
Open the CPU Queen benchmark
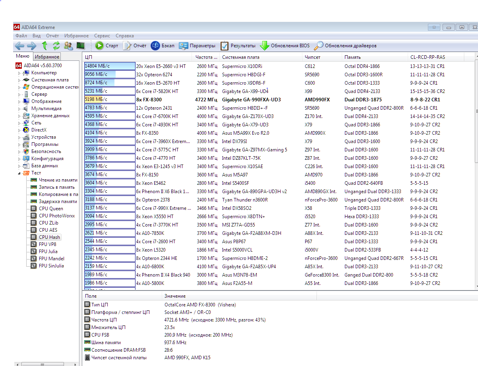point(51,209)
